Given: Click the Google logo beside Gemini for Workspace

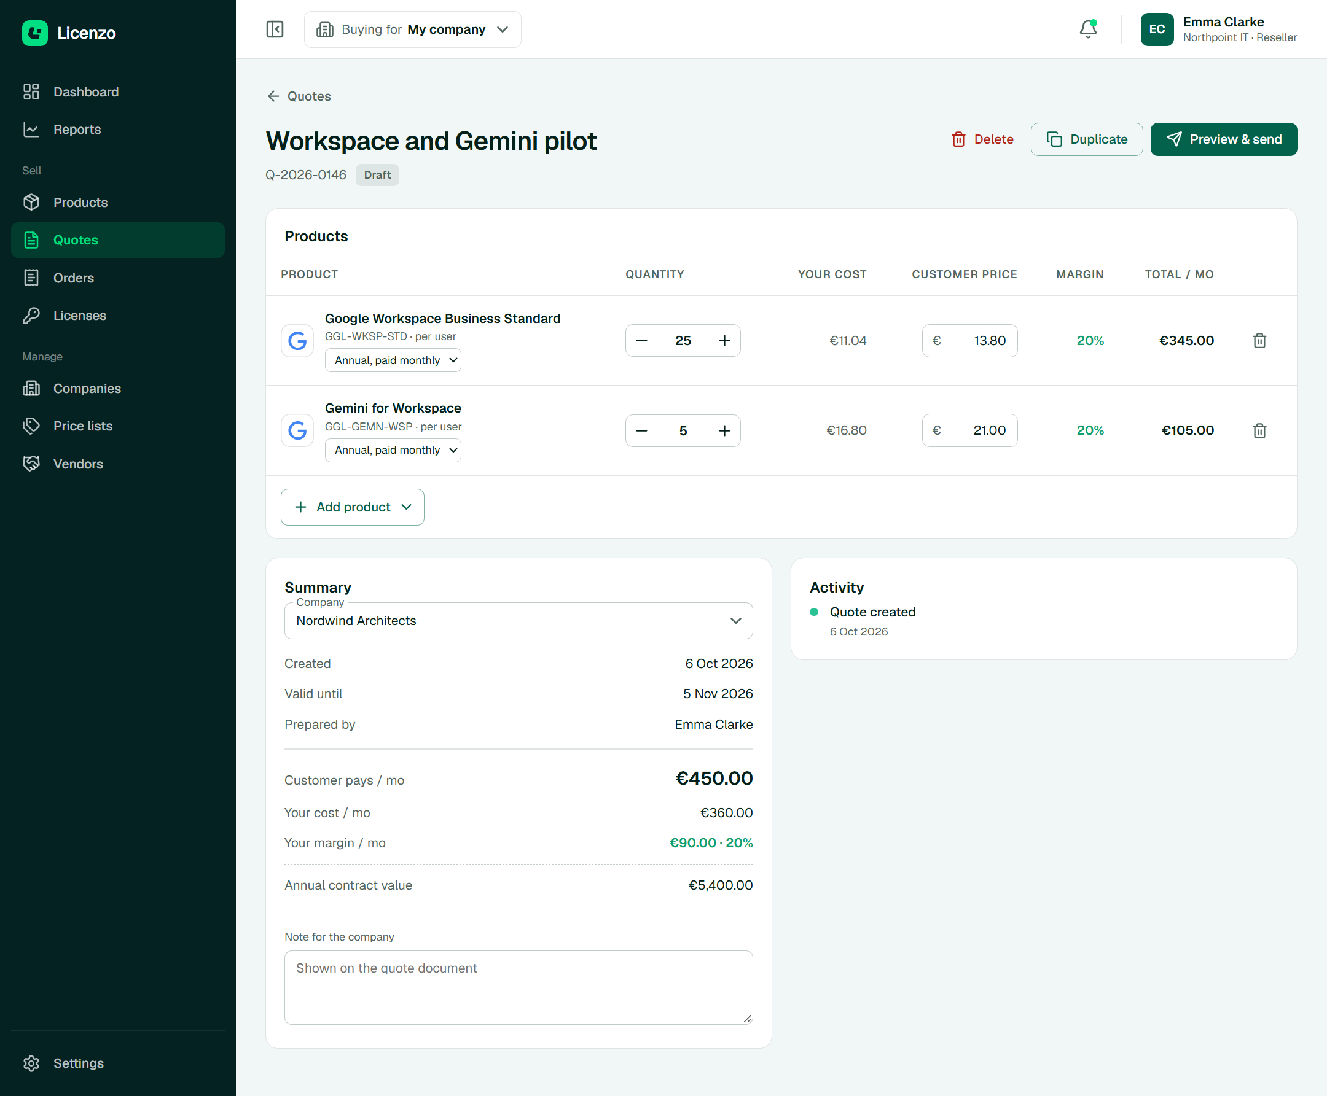Looking at the screenshot, I should tap(297, 430).
